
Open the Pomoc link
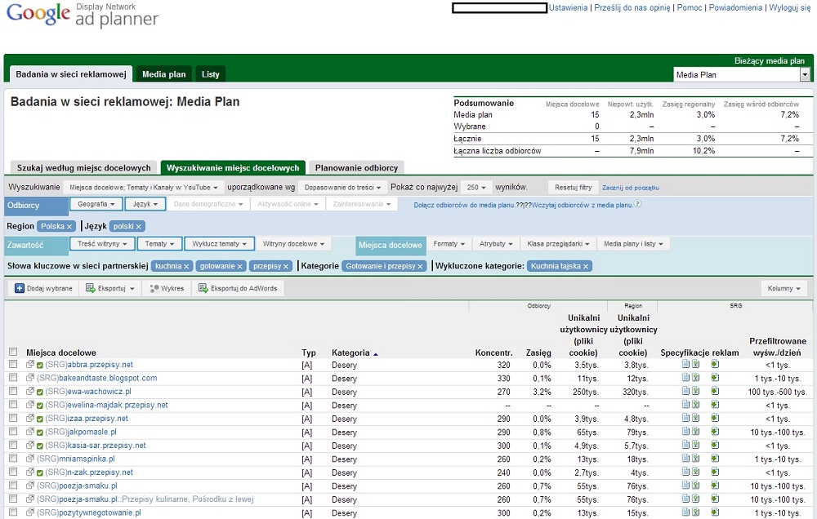point(690,8)
